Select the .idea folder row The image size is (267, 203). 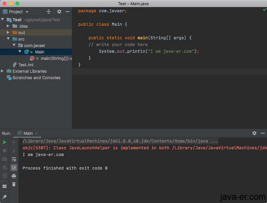pos(36,26)
